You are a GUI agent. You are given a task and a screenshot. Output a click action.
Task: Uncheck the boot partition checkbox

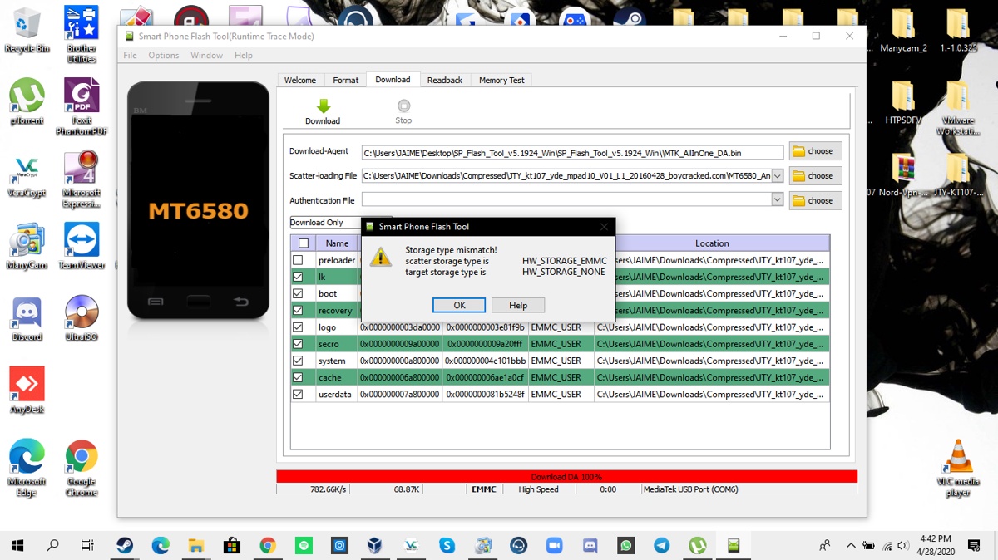pos(298,293)
